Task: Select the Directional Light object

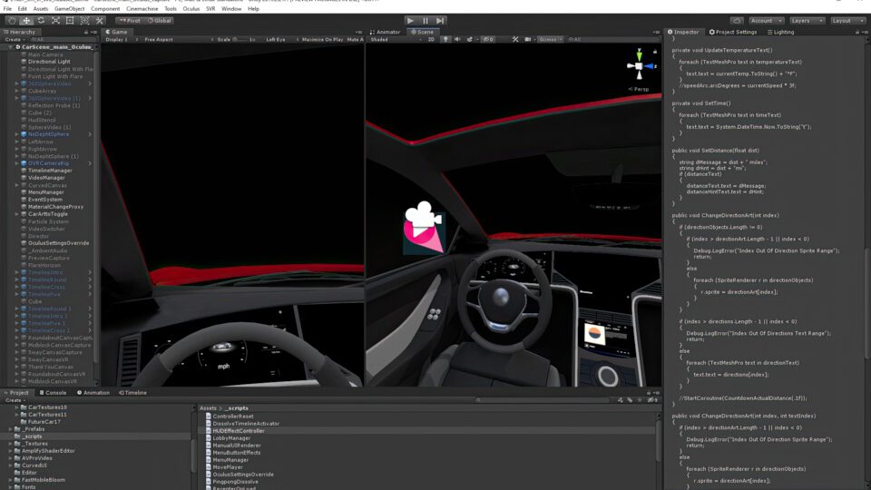Action: click(x=49, y=62)
